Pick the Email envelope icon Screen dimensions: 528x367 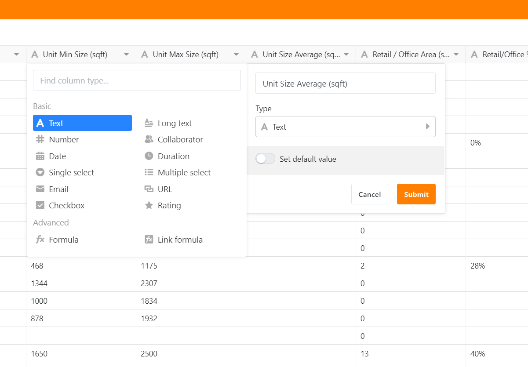coord(40,189)
